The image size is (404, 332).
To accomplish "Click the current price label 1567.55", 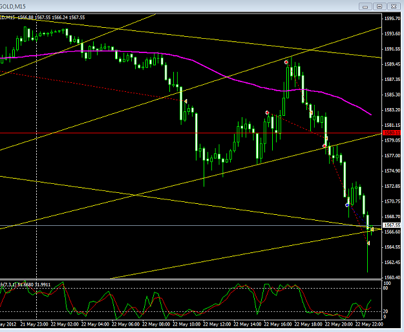I will tap(392, 225).
